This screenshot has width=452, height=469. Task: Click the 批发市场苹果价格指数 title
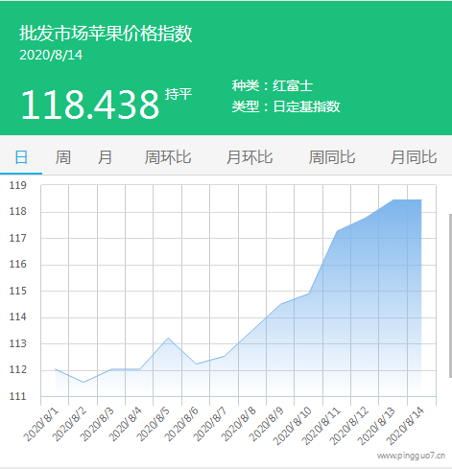[106, 34]
